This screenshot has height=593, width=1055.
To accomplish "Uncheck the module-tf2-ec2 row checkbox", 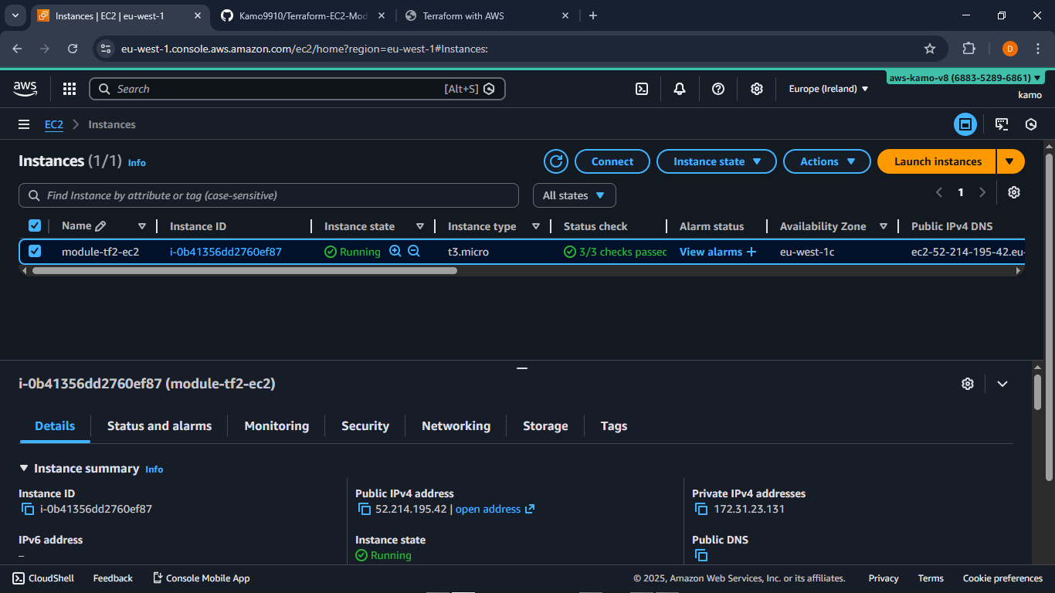I will point(35,251).
